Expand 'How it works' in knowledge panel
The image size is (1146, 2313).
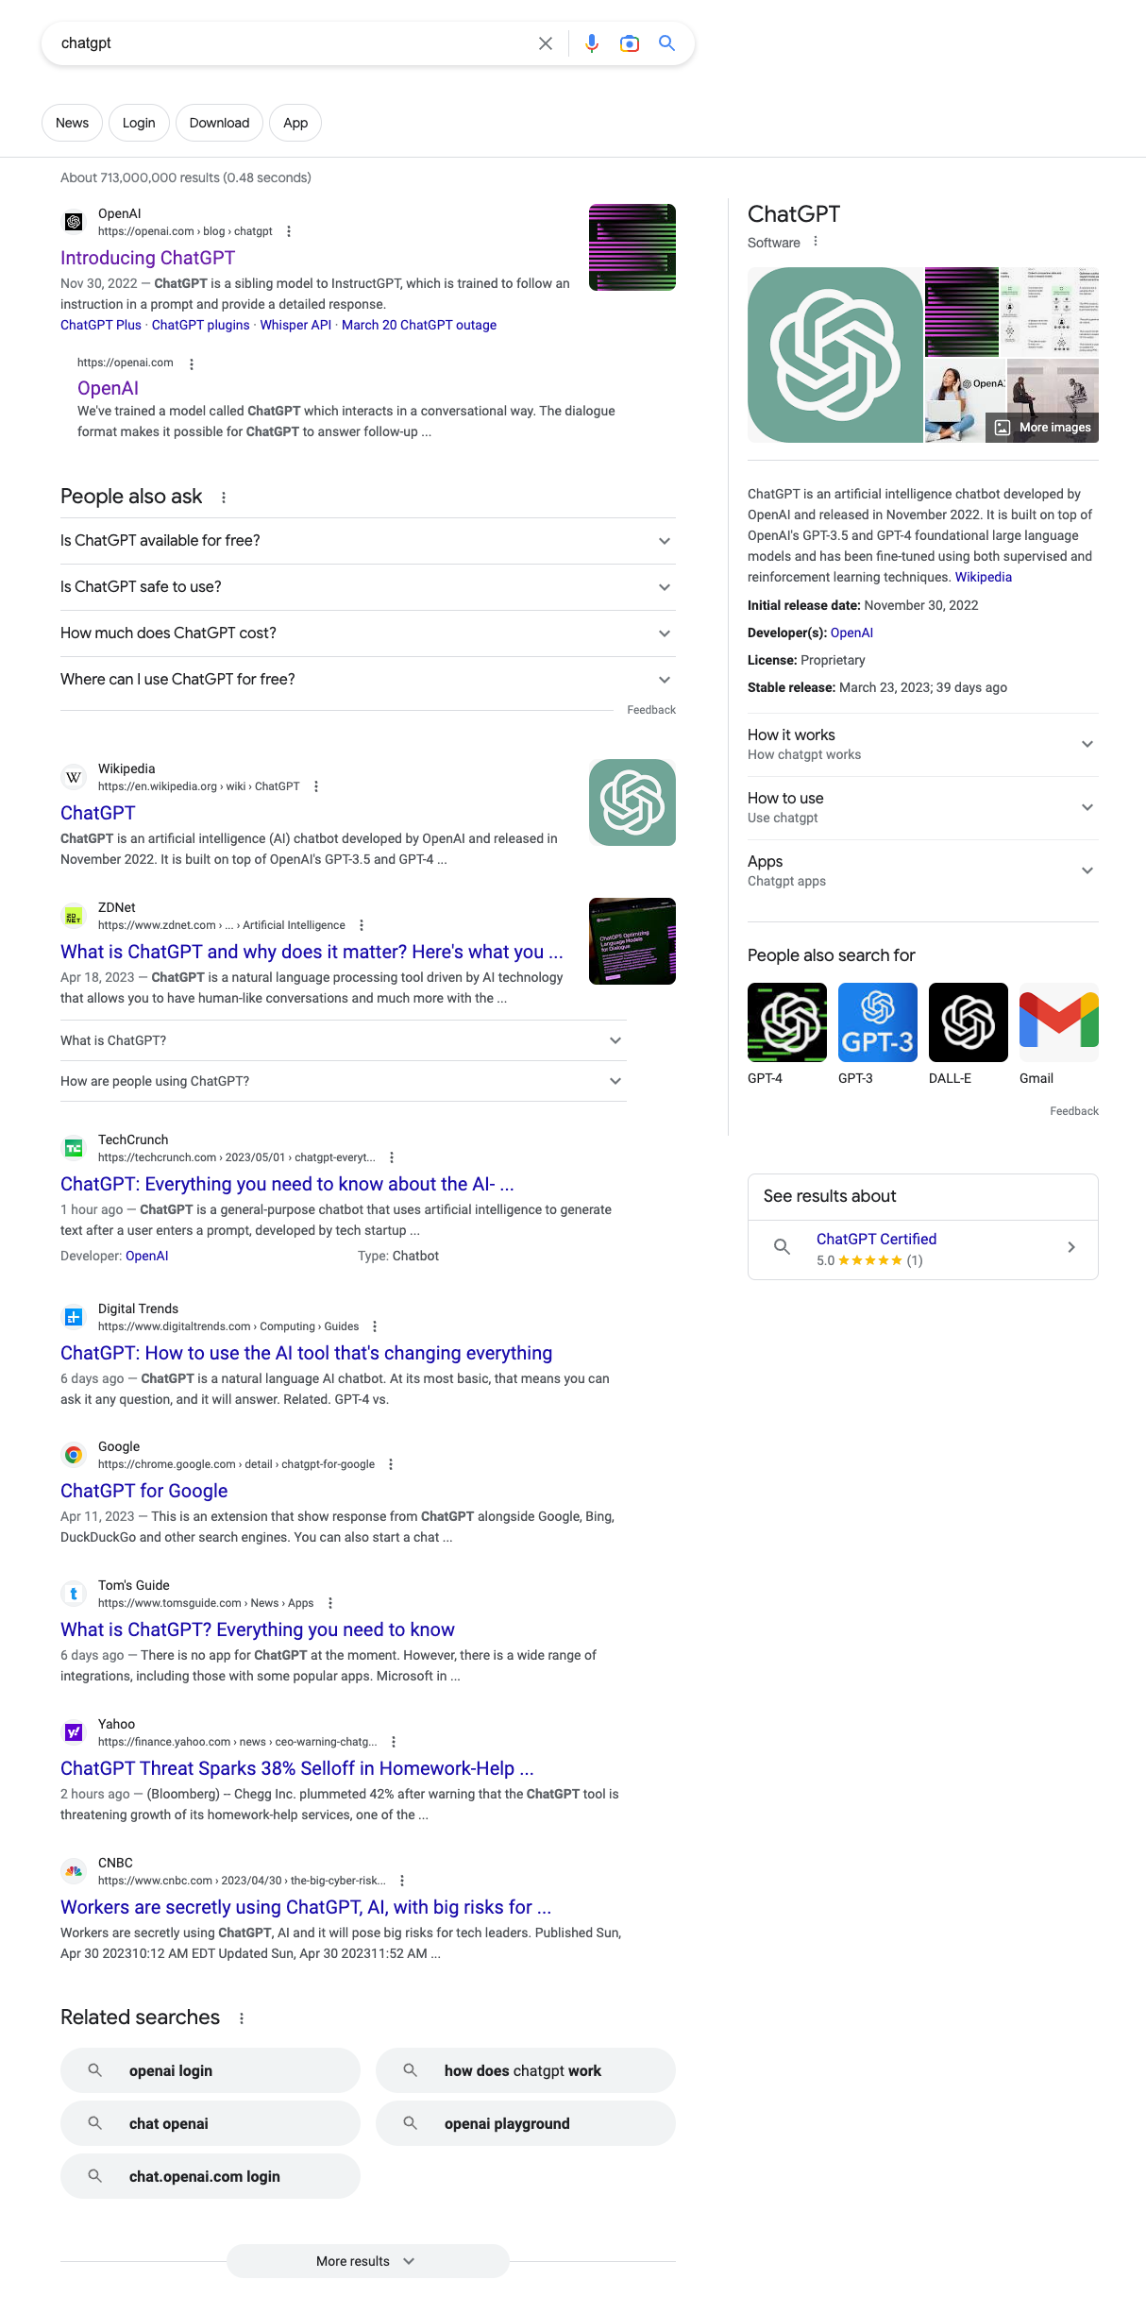(923, 745)
